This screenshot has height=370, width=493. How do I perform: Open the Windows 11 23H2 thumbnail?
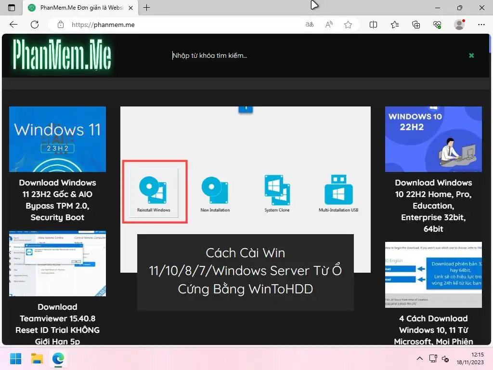pos(58,139)
